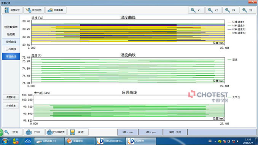
Task: Set zoom to X4 magnifier
Action: tap(231, 10)
